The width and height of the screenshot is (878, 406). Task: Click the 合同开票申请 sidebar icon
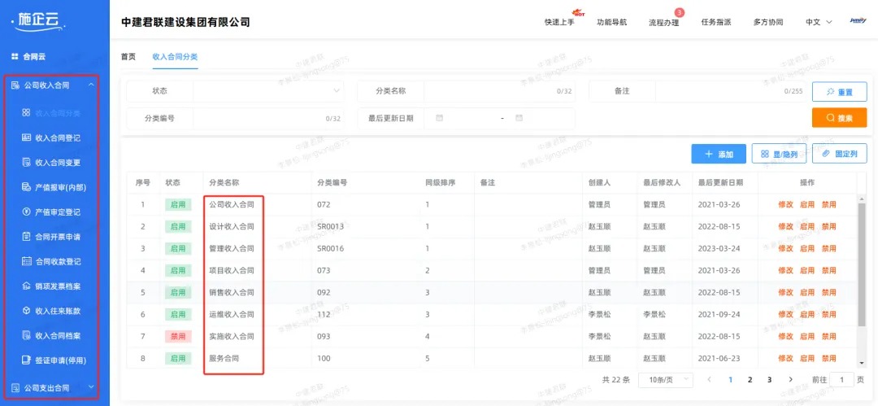click(26, 237)
